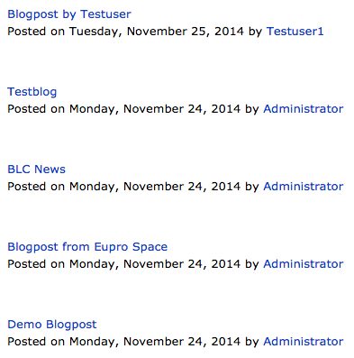Open the "Blogpost by Testuser" post
Viewport: 354px width, 358px height.
(x=69, y=14)
